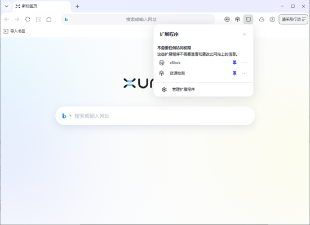Go forward using the forward arrow

17,19
